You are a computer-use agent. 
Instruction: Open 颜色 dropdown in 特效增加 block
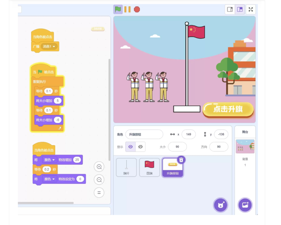coord(49,160)
